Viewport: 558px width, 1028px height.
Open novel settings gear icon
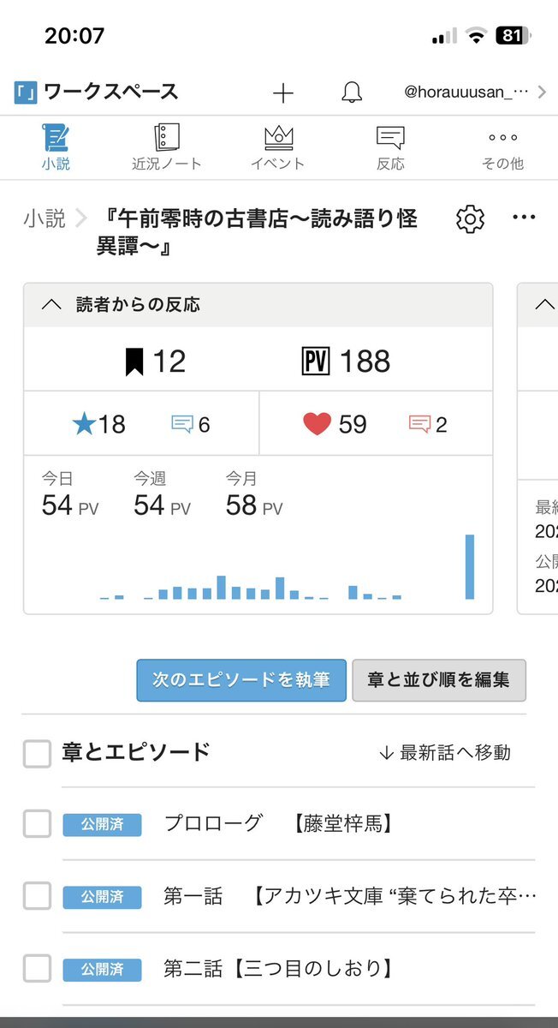(469, 219)
